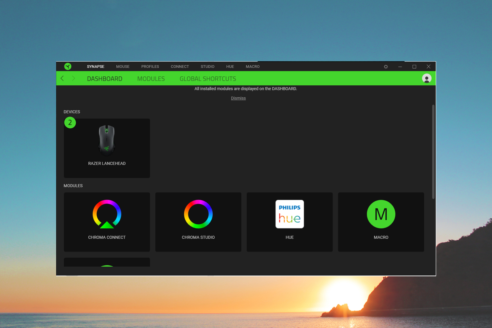Switch to the SYNAPSE top tab
Screen dimensions: 492x328
pyautogui.click(x=96, y=67)
